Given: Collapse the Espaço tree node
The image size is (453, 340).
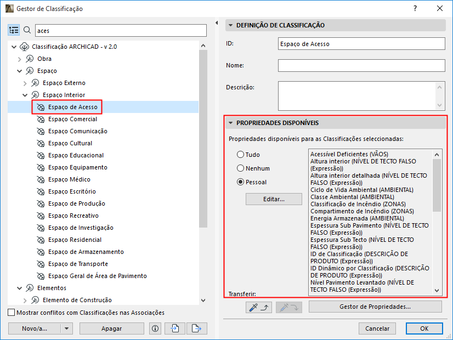Looking at the screenshot, I should coord(19,71).
